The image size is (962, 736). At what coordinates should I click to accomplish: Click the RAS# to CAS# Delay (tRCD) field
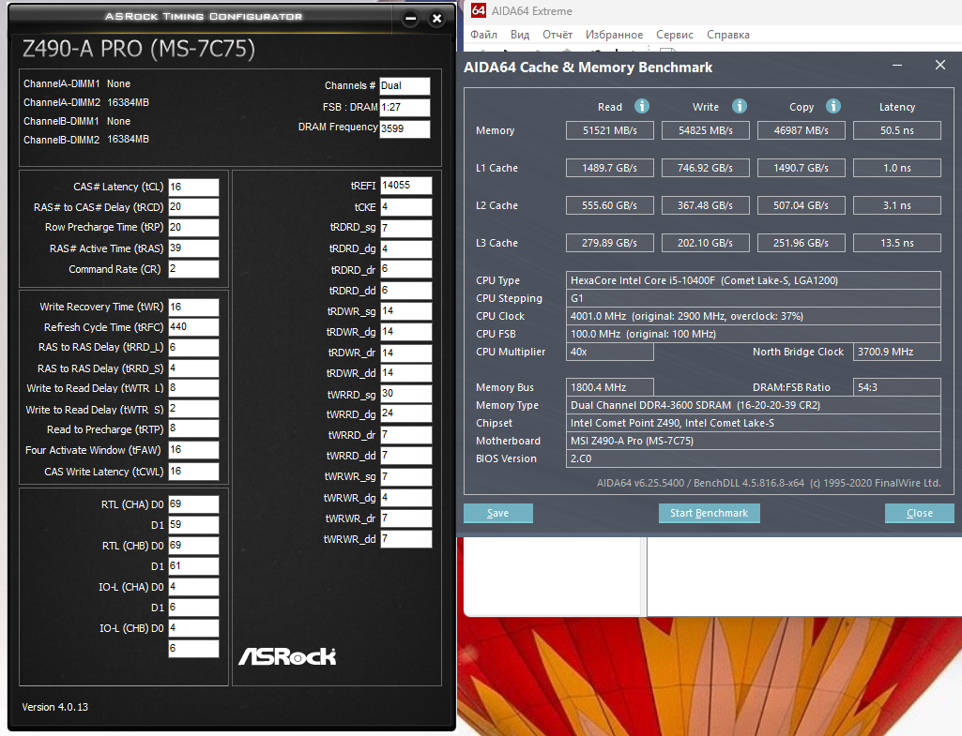193,207
